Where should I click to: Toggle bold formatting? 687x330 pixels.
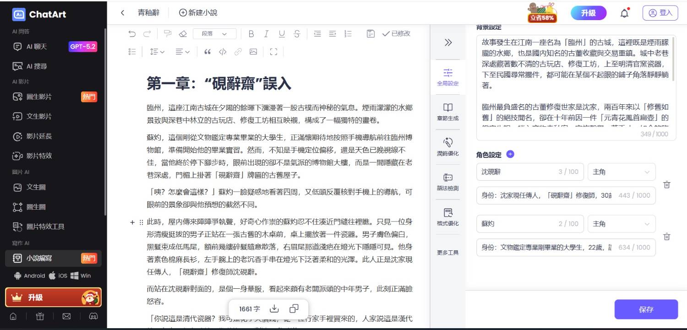coord(251,34)
